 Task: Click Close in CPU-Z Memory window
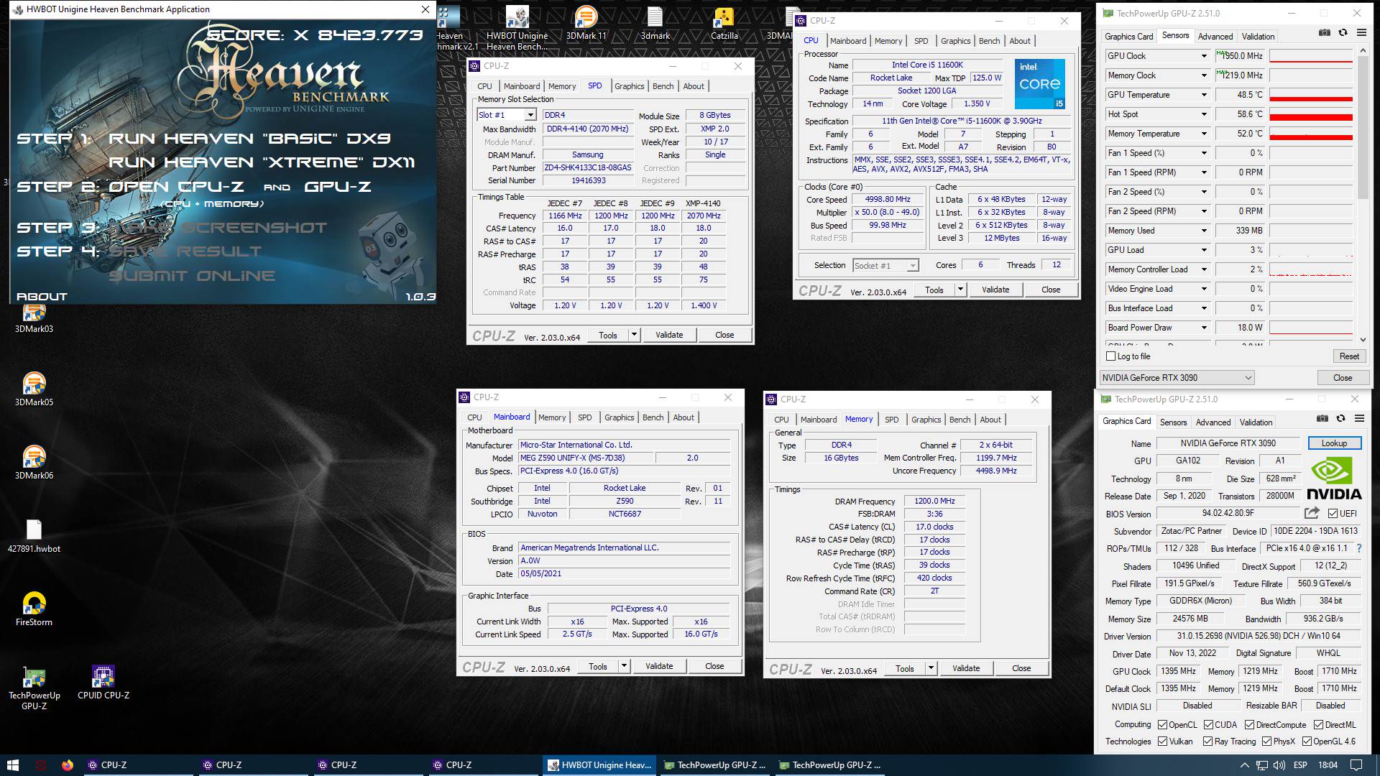(x=1021, y=668)
